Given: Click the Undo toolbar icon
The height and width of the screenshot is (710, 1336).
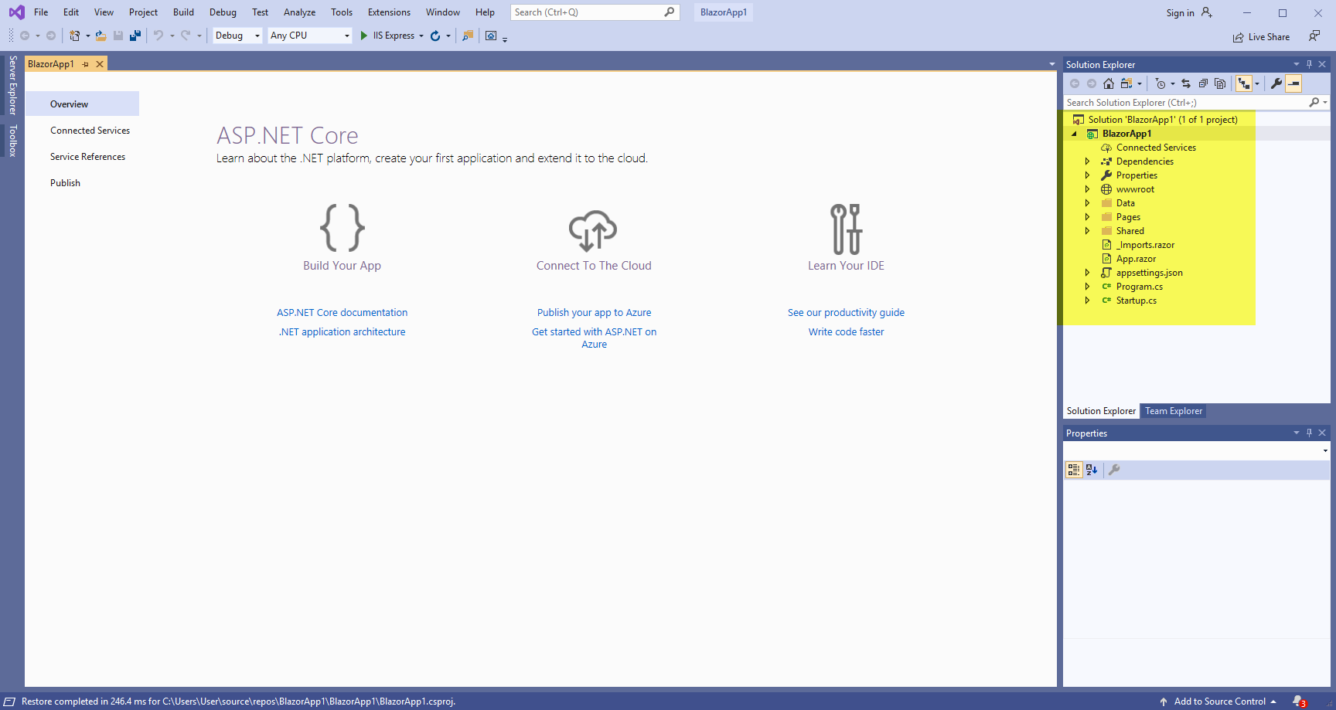Looking at the screenshot, I should (x=158, y=36).
